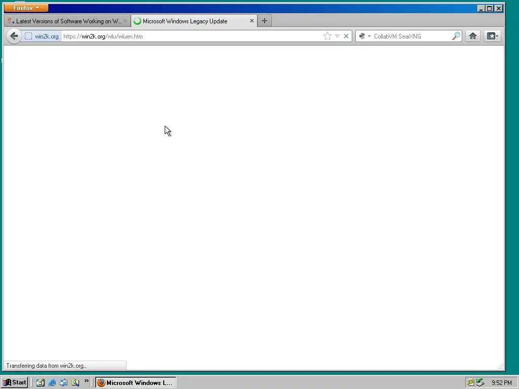This screenshot has height=389, width=519.
Task: Expand the quick launch overflow chevron
Action: (x=86, y=381)
